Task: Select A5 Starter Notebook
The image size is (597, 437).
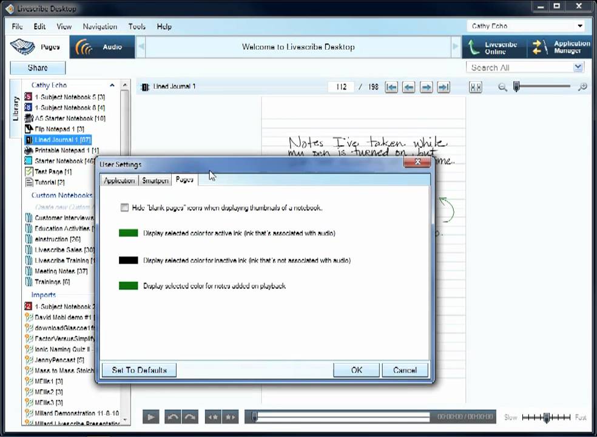Action: point(65,118)
